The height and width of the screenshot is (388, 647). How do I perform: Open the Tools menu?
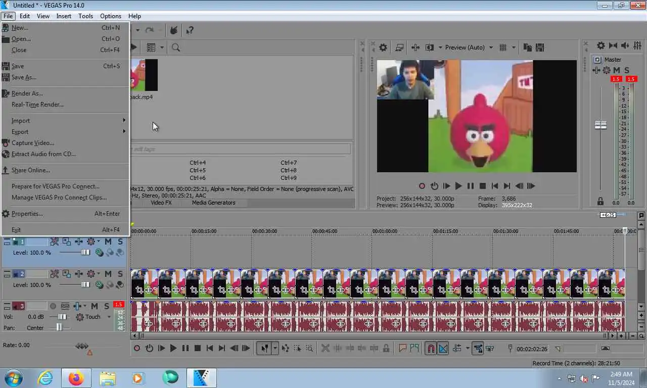coord(85,16)
